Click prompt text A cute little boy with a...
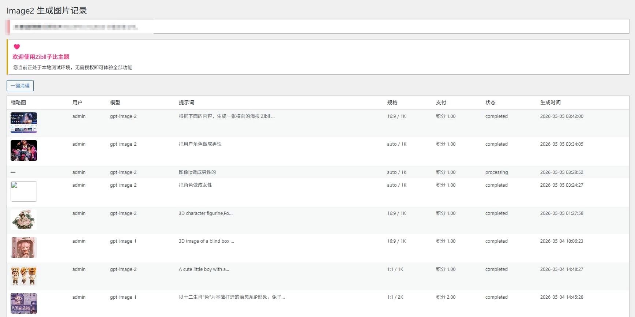This screenshot has width=635, height=317. [204, 269]
